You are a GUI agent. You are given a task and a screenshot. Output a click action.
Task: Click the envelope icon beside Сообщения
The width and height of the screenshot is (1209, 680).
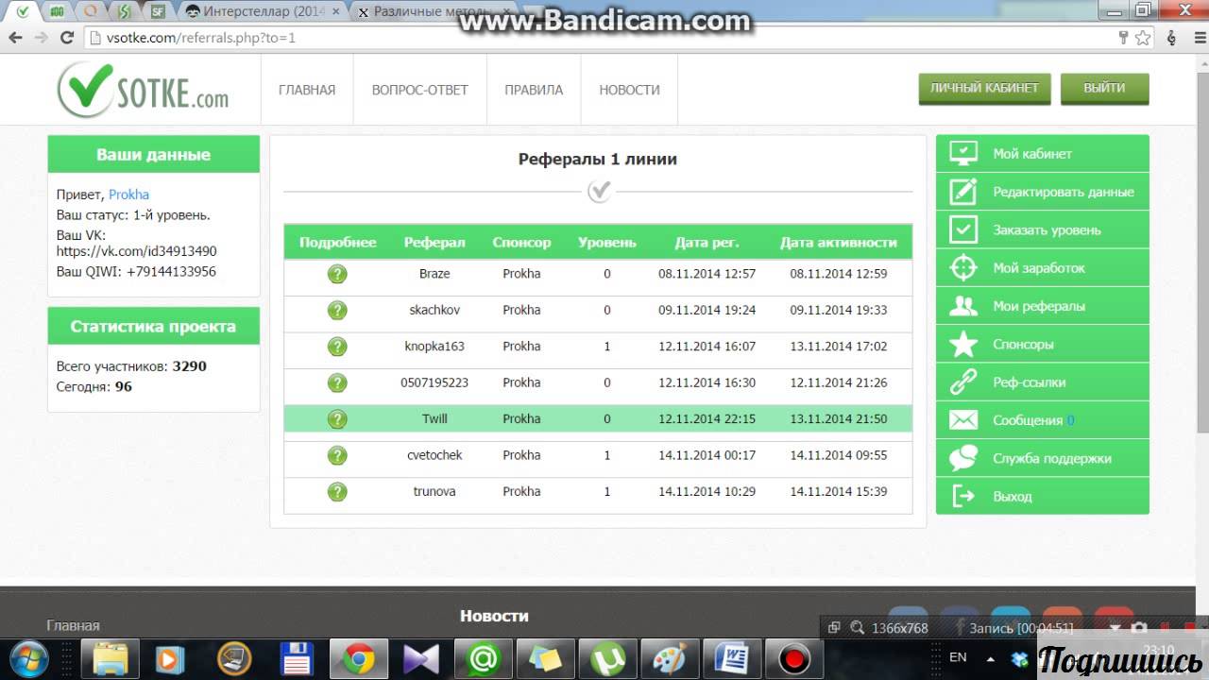click(x=962, y=420)
